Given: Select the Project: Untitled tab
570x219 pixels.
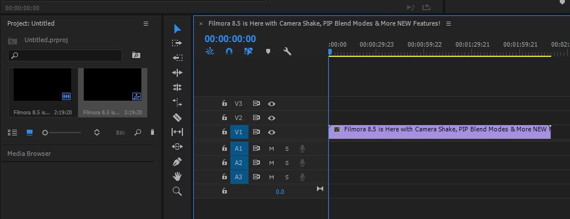Looking at the screenshot, I should tap(31, 23).
